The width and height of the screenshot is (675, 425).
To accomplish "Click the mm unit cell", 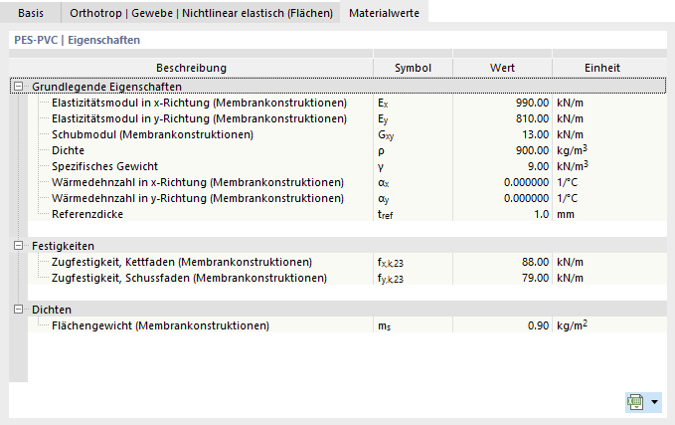I will click(609, 215).
